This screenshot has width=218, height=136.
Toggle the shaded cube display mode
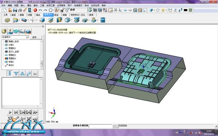[151, 10]
